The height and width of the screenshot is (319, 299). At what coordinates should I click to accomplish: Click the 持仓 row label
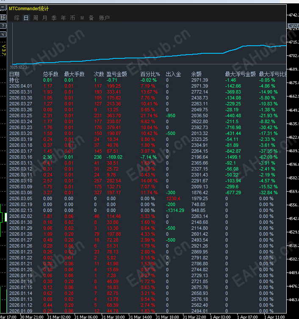14,80
